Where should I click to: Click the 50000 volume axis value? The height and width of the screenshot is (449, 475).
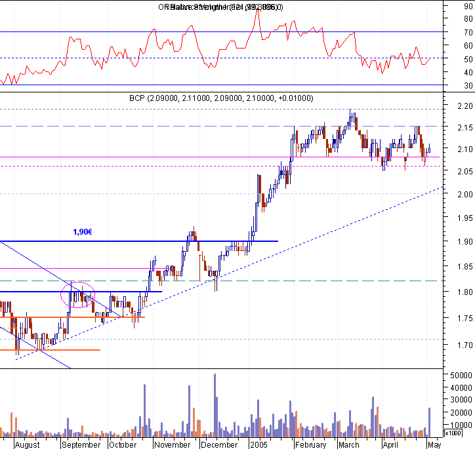[x=461, y=375]
